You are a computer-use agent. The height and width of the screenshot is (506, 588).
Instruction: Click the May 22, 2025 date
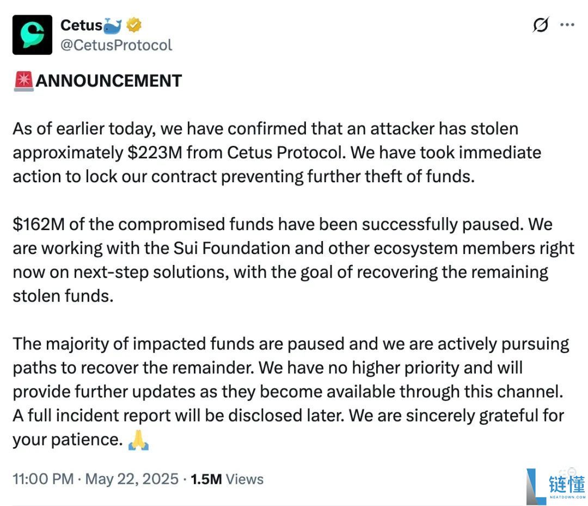132,479
